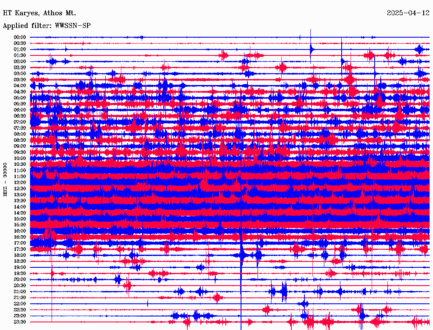Click the 08:30 time label
This screenshot has width=433, height=330.
20,140
